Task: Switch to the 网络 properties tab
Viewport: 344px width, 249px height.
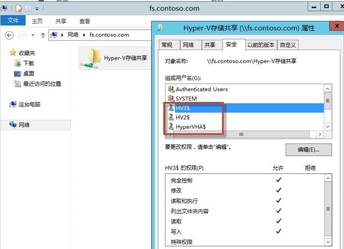Action: [191, 45]
